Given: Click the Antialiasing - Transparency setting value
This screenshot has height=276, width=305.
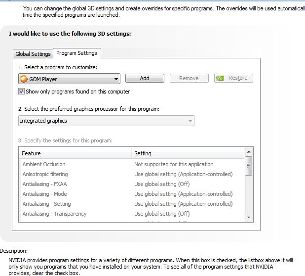Looking at the screenshot, I should tap(162, 214).
